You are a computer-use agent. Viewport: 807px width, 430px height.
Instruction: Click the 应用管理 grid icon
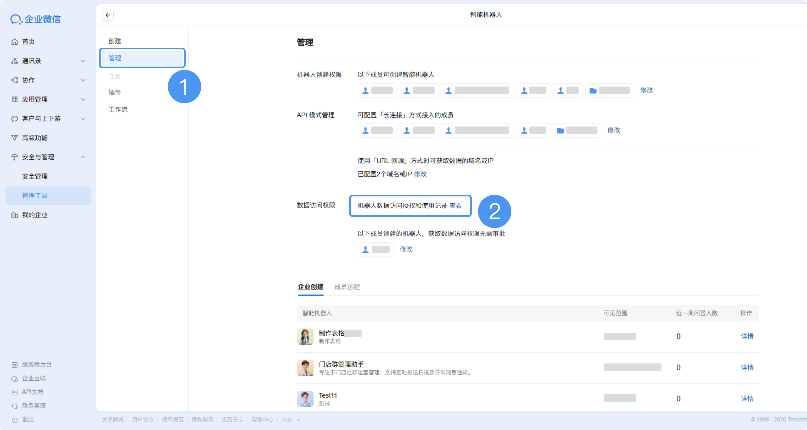click(x=15, y=99)
